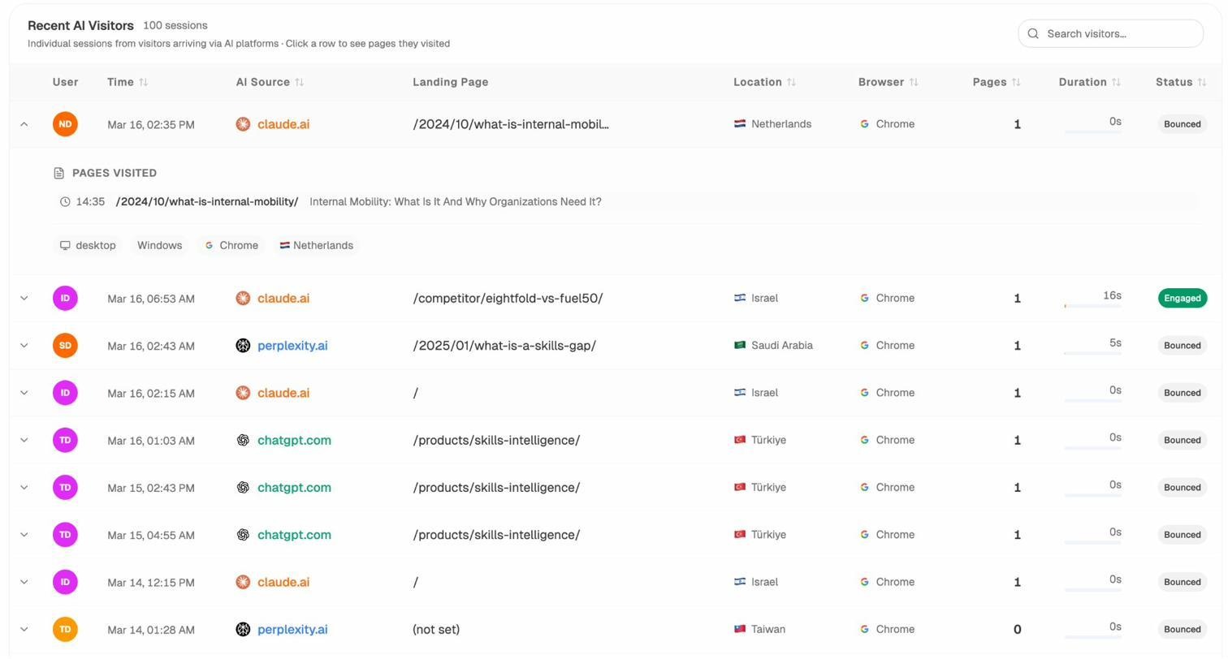Collapse the expanded Netherlands session row
Screen dimensions: 1228x659
[x=24, y=123]
